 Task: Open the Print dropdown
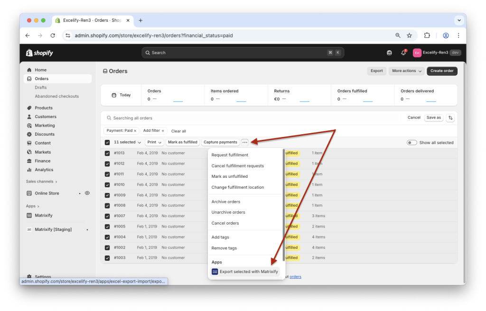(x=154, y=142)
